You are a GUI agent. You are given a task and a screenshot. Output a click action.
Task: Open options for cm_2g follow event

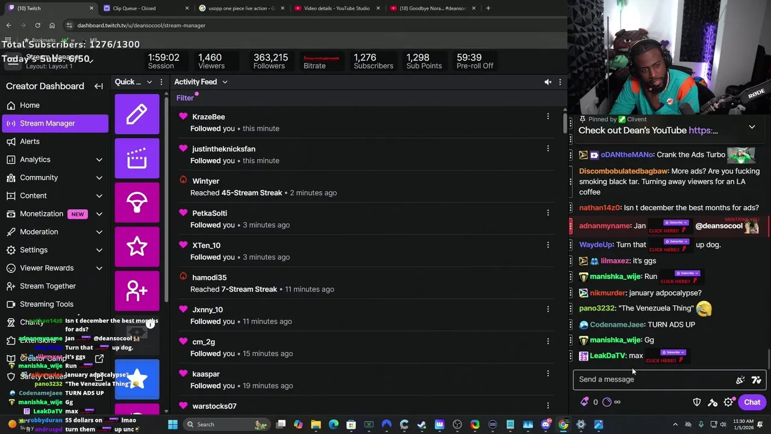click(x=548, y=341)
